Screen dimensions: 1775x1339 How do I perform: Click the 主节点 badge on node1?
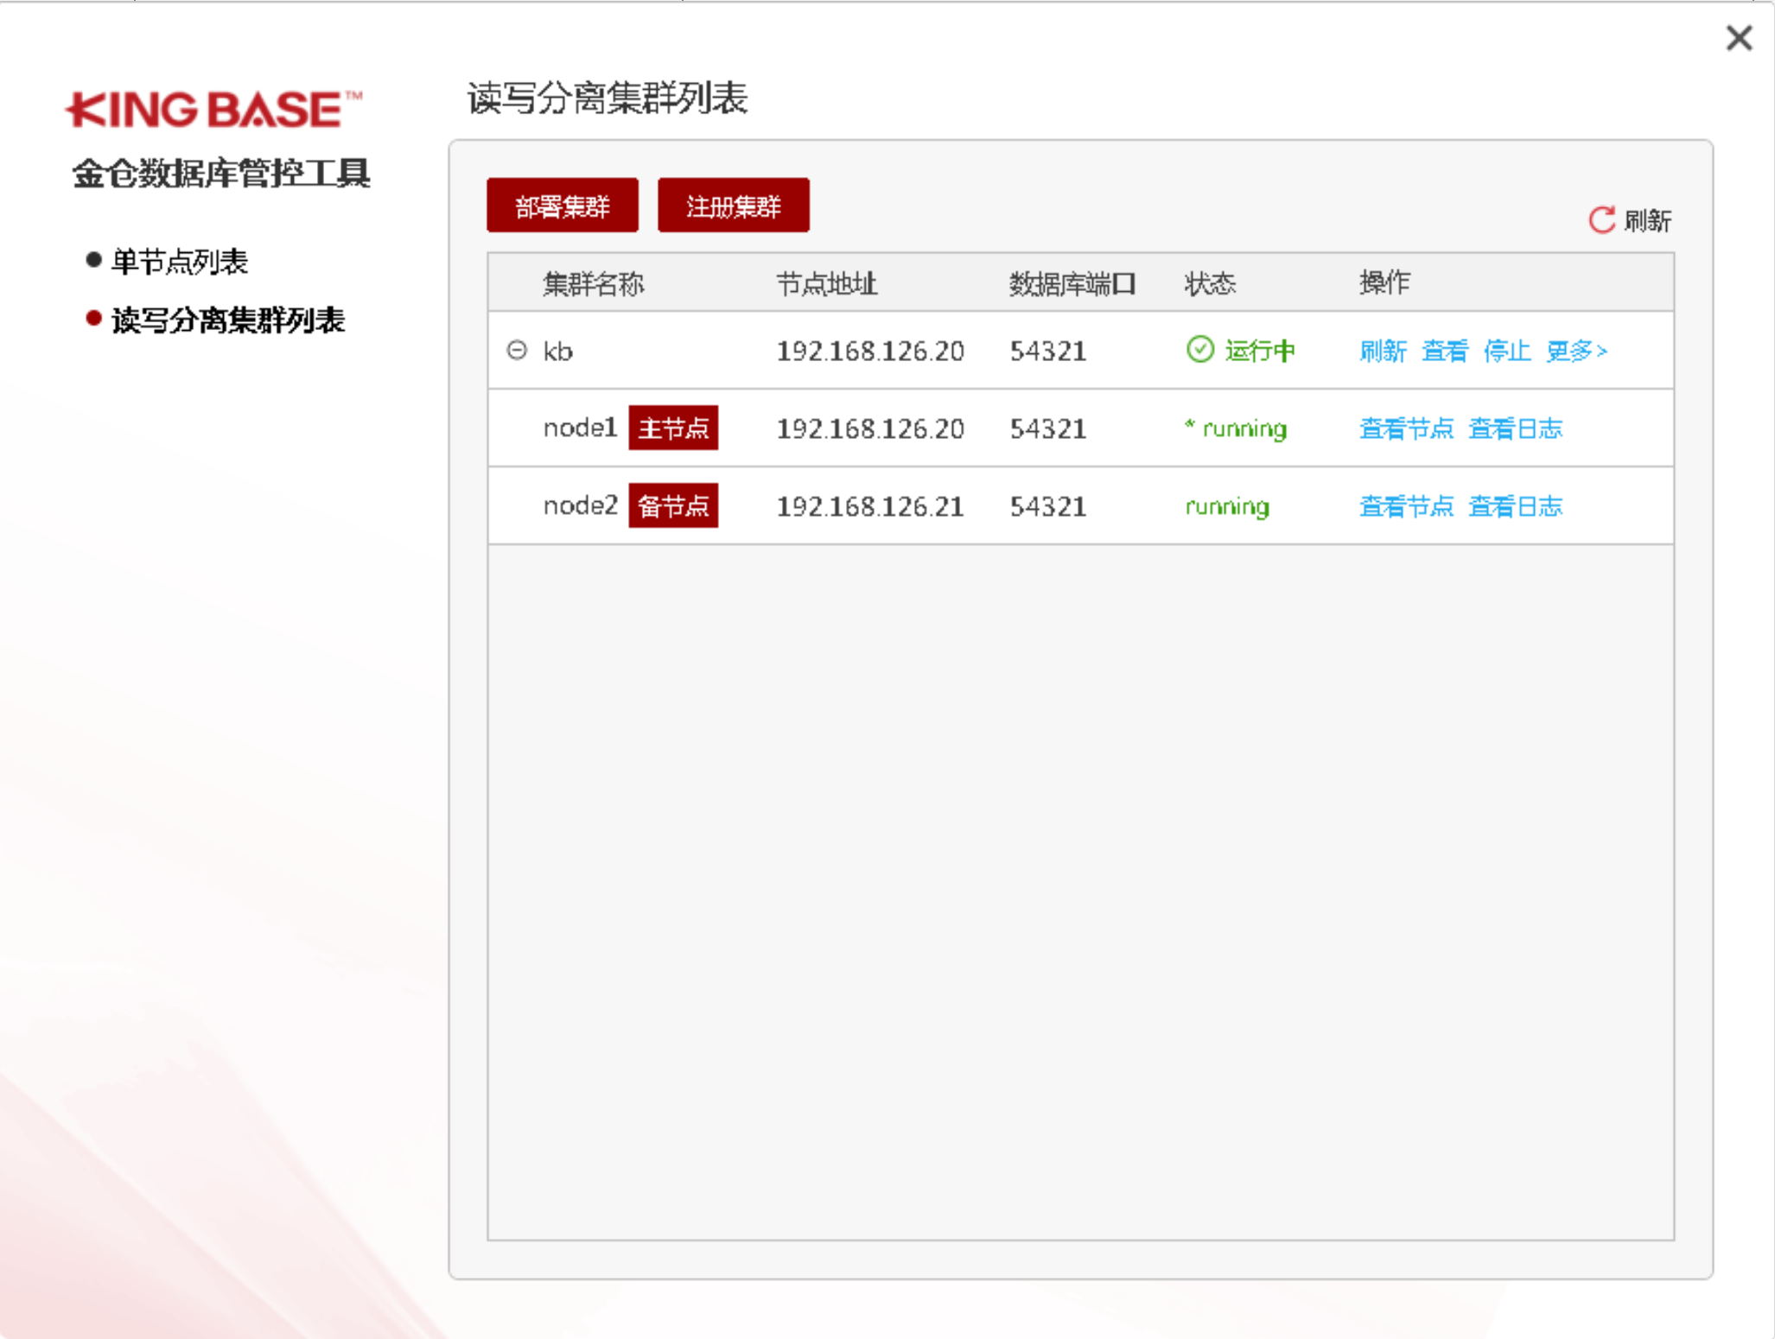(x=672, y=428)
